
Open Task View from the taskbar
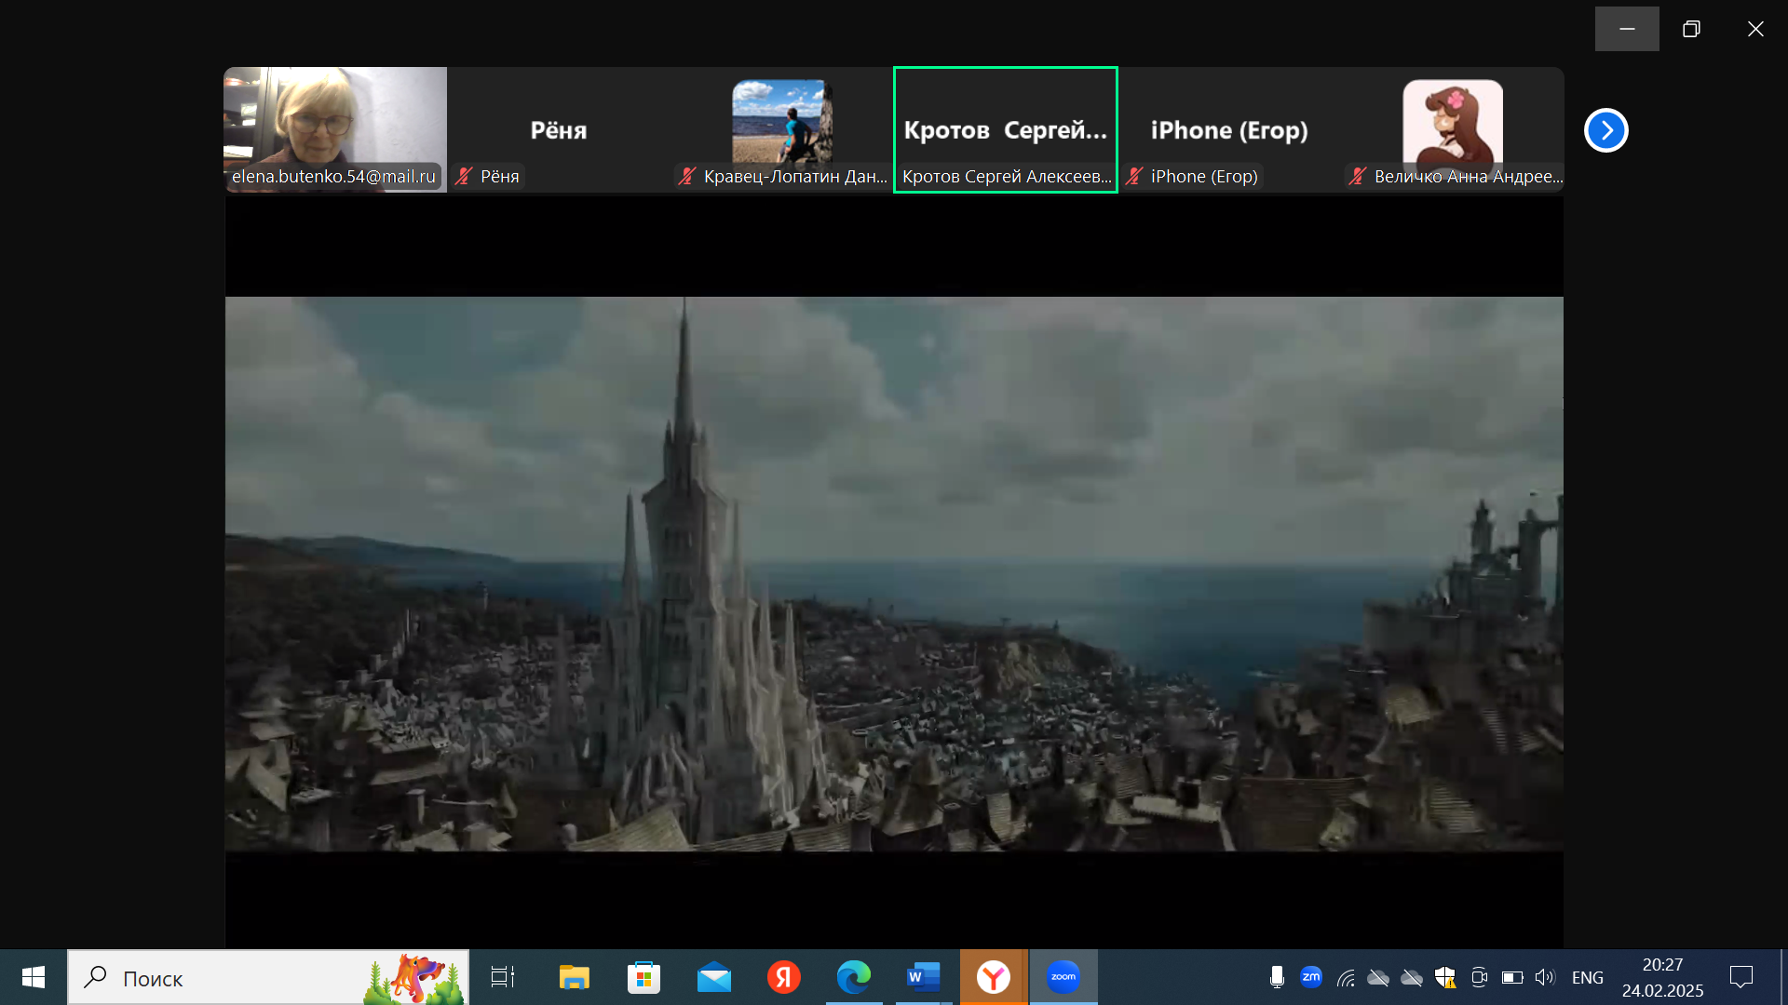(x=503, y=977)
